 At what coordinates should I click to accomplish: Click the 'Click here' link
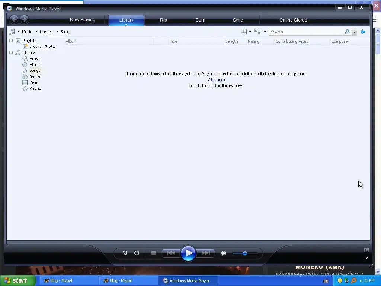click(216, 80)
